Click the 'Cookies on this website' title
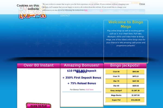This screenshot has height=108, width=163. tap(28, 7)
